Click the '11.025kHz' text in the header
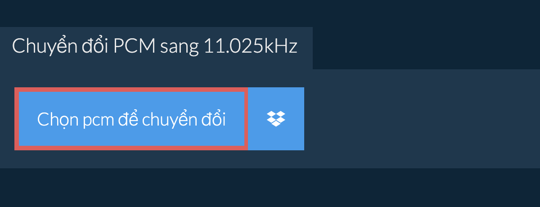 (251, 47)
